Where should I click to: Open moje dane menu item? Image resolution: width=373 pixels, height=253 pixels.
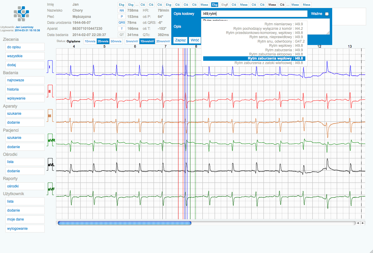coord(25,219)
